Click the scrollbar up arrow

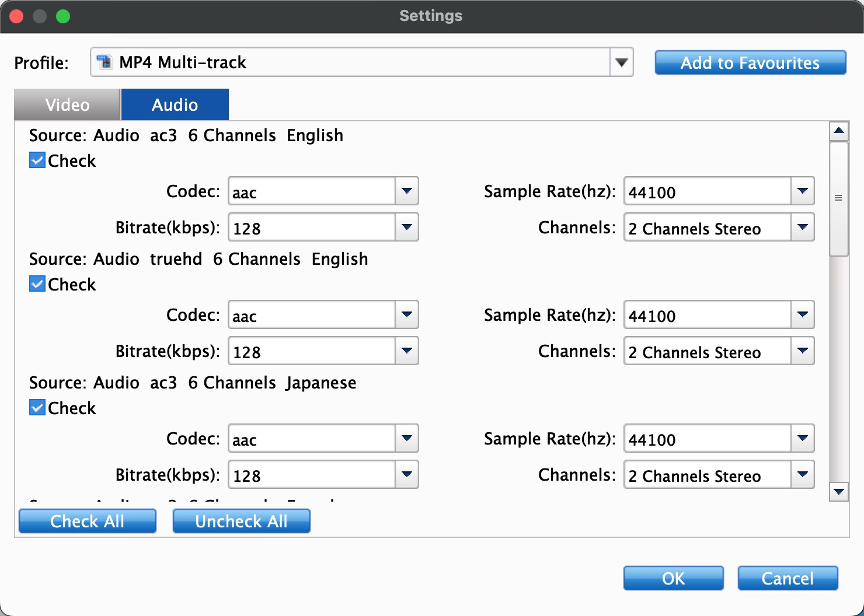click(839, 131)
